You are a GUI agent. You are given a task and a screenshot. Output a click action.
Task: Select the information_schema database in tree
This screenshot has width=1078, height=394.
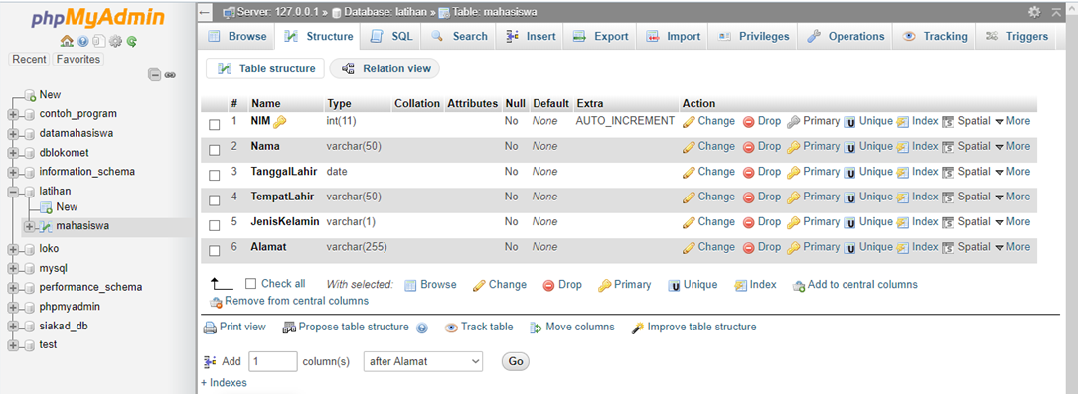[x=86, y=172]
